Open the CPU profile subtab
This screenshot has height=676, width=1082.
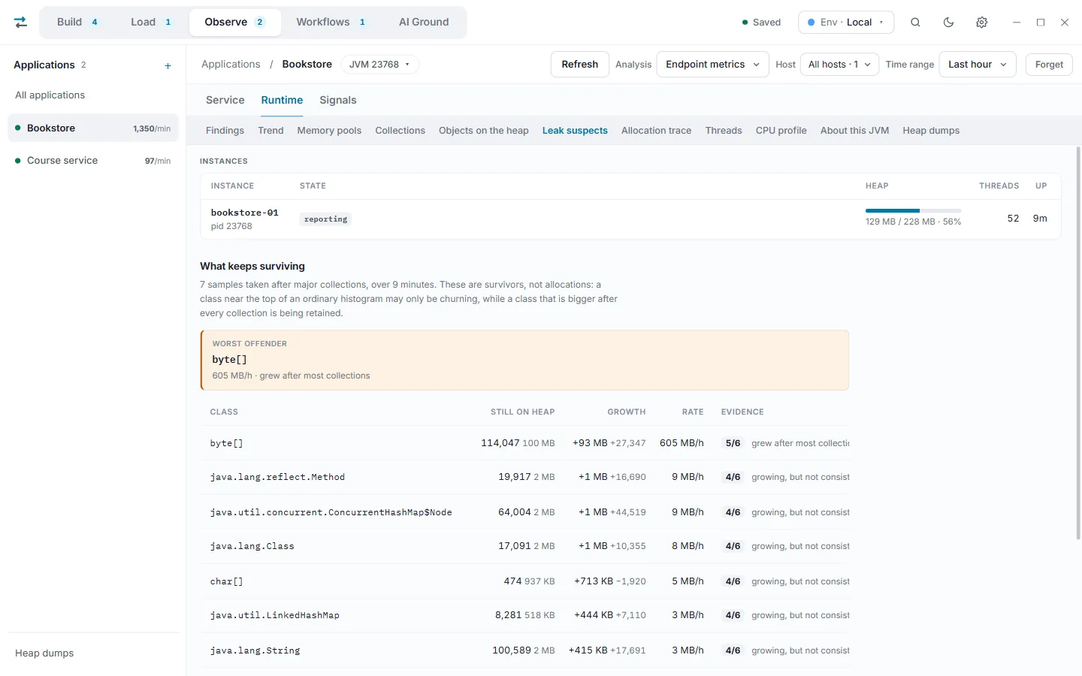pos(781,131)
